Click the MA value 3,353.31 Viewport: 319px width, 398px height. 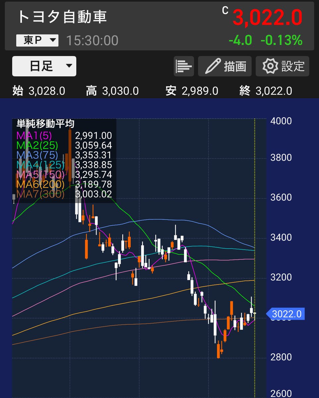point(94,155)
